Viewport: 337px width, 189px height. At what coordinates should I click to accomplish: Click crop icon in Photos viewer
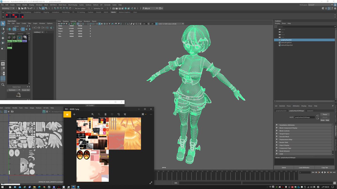125,114
